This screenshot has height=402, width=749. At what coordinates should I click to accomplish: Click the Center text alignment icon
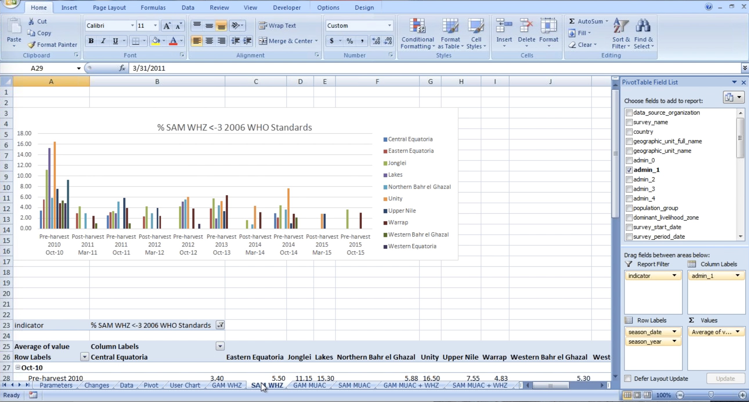click(209, 41)
